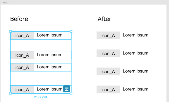Select second Lorem ipsum text under Before
The width and height of the screenshot is (169, 102).
coord(50,55)
